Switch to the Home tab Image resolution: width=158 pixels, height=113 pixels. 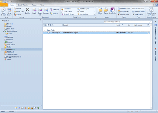12,5
